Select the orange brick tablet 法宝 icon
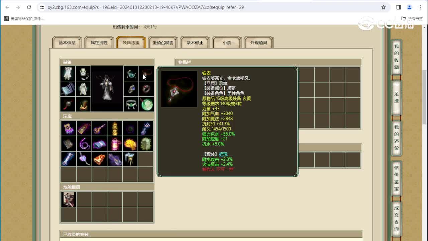 pyautogui.click(x=99, y=159)
